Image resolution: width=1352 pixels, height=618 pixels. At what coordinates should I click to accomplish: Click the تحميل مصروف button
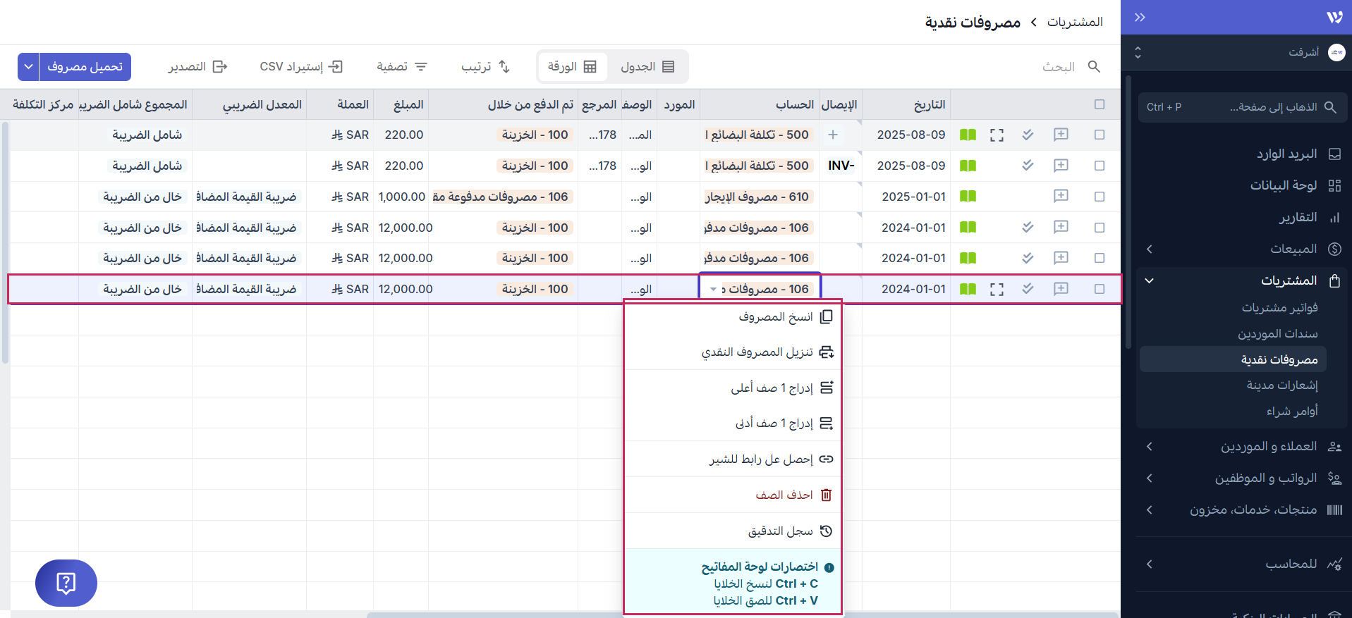tap(85, 66)
